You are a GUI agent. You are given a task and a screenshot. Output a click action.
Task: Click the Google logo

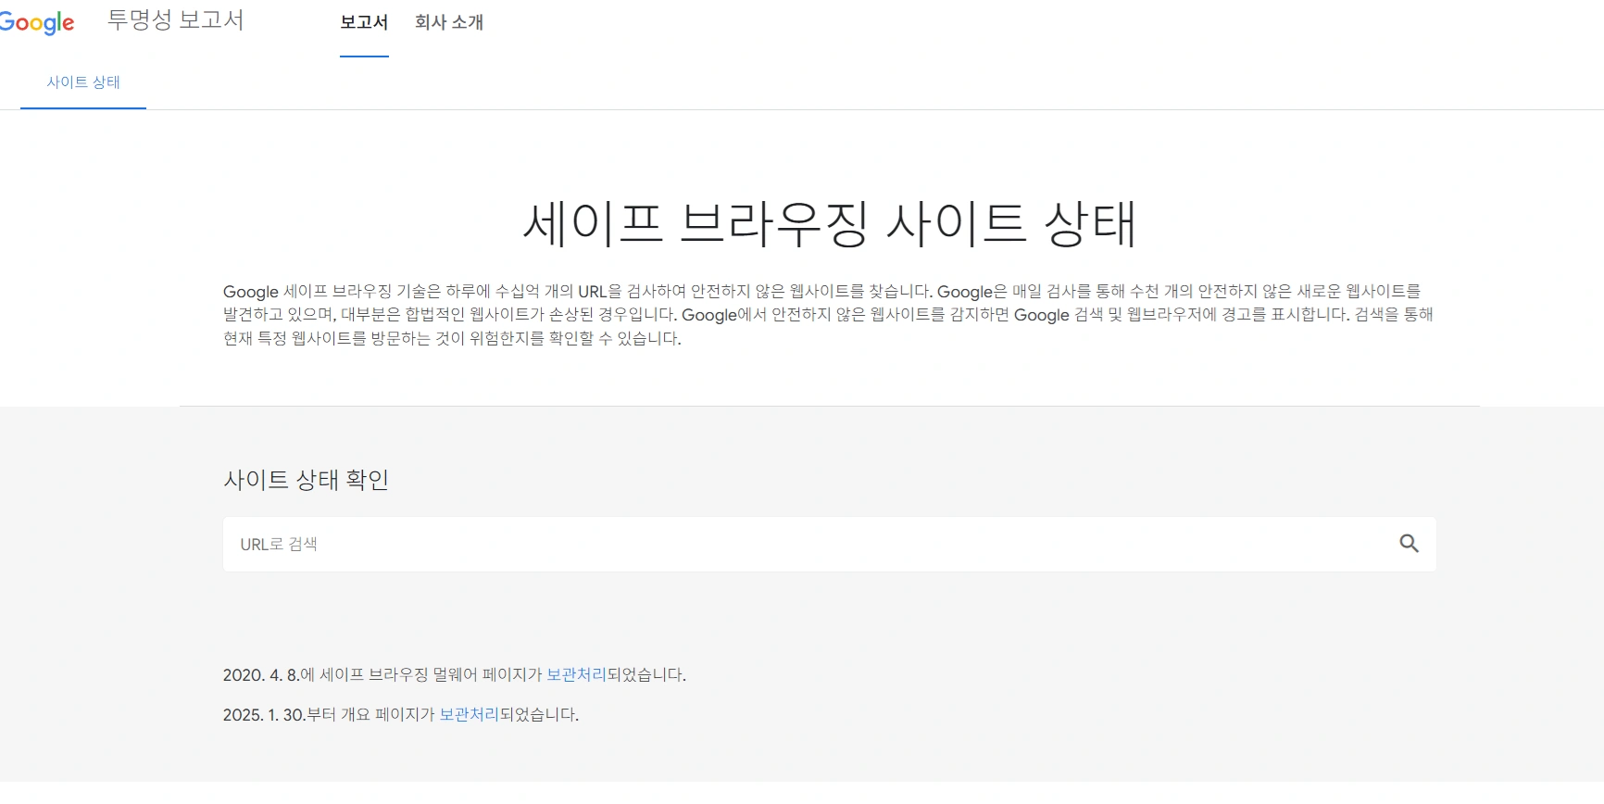pos(37,22)
